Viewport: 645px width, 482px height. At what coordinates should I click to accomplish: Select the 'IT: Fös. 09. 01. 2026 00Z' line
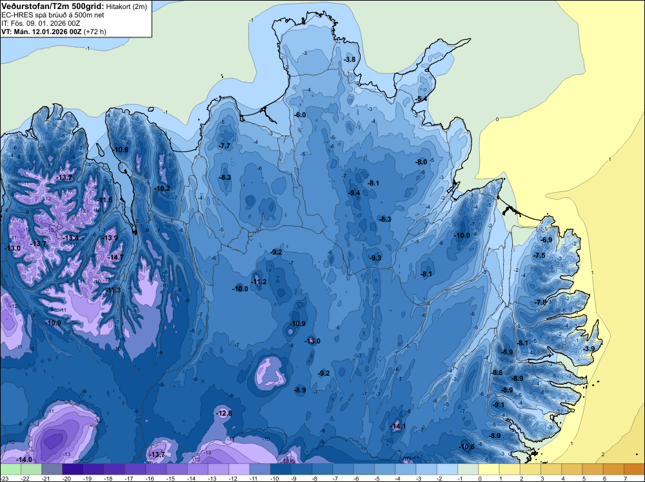point(41,23)
